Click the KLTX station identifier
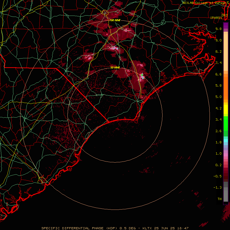Screen dimensions: 230x230 [x=147, y=228]
